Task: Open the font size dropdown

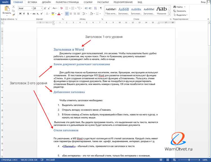Action: (42, 8)
